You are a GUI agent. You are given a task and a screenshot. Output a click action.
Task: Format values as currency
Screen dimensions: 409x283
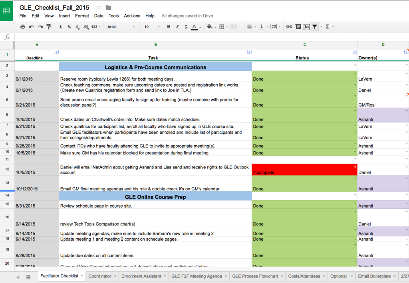pyautogui.click(x=60, y=27)
